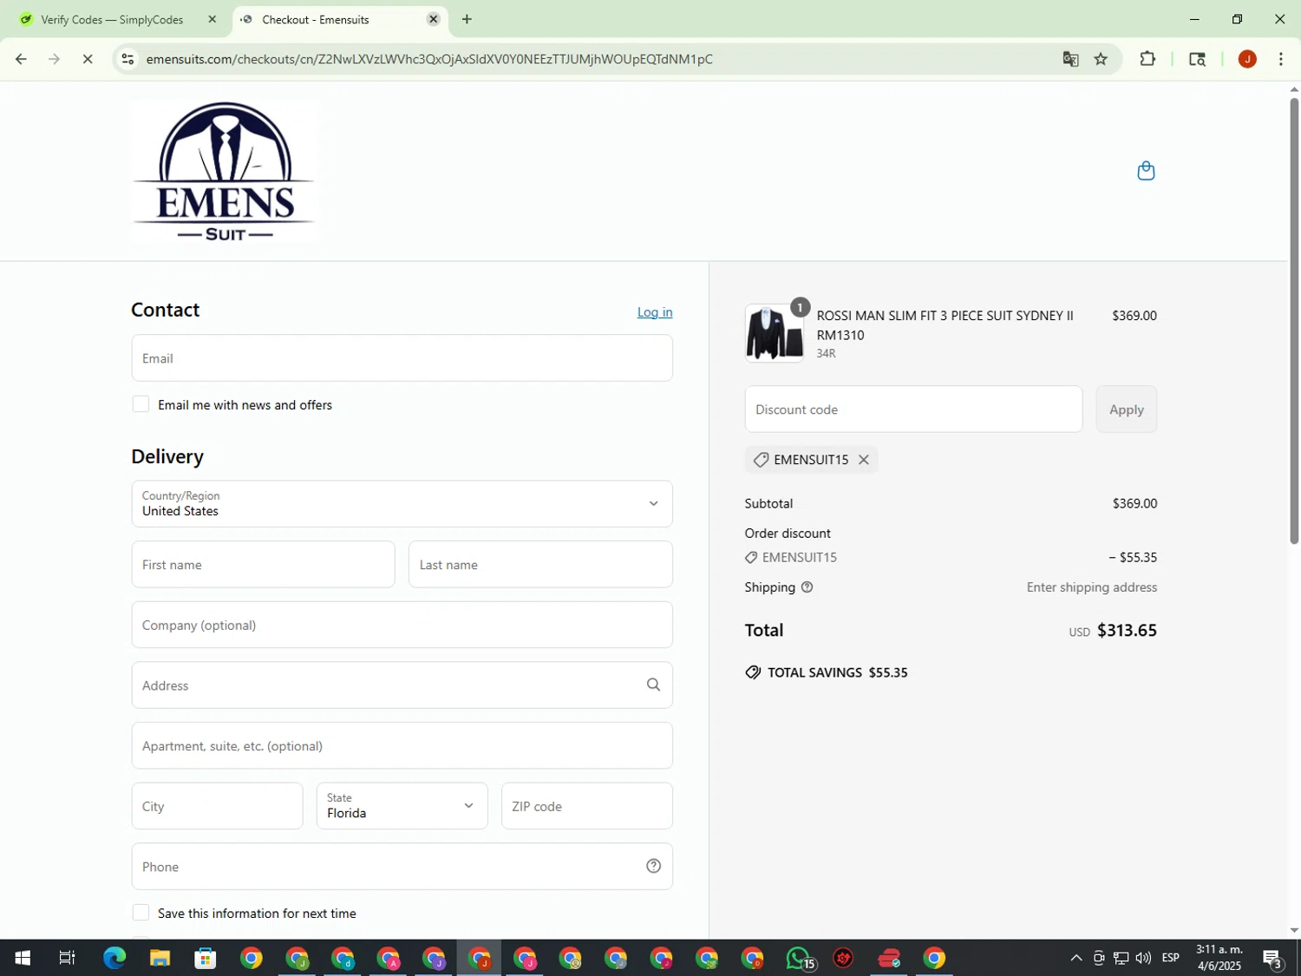View site information icon in address bar
The image size is (1301, 976).
[127, 59]
